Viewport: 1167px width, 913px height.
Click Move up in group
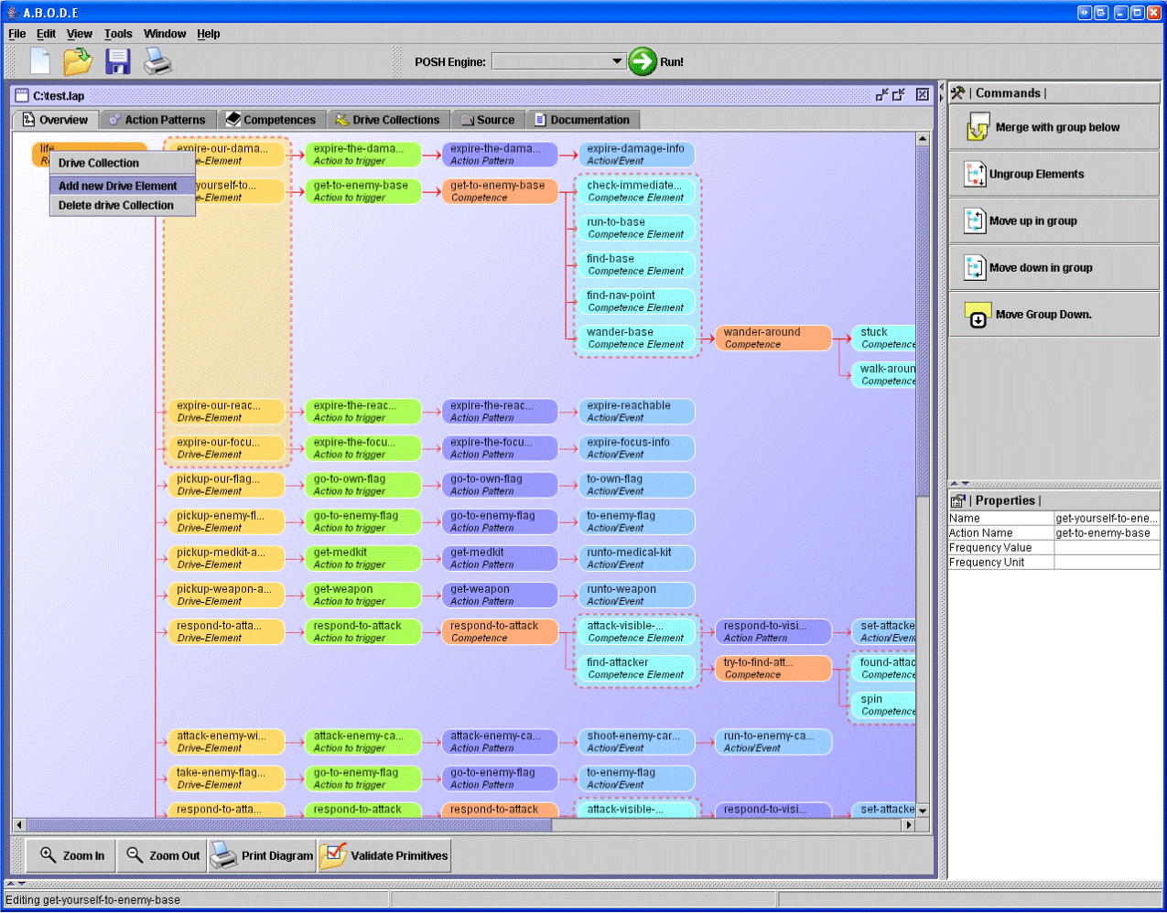click(x=1054, y=221)
